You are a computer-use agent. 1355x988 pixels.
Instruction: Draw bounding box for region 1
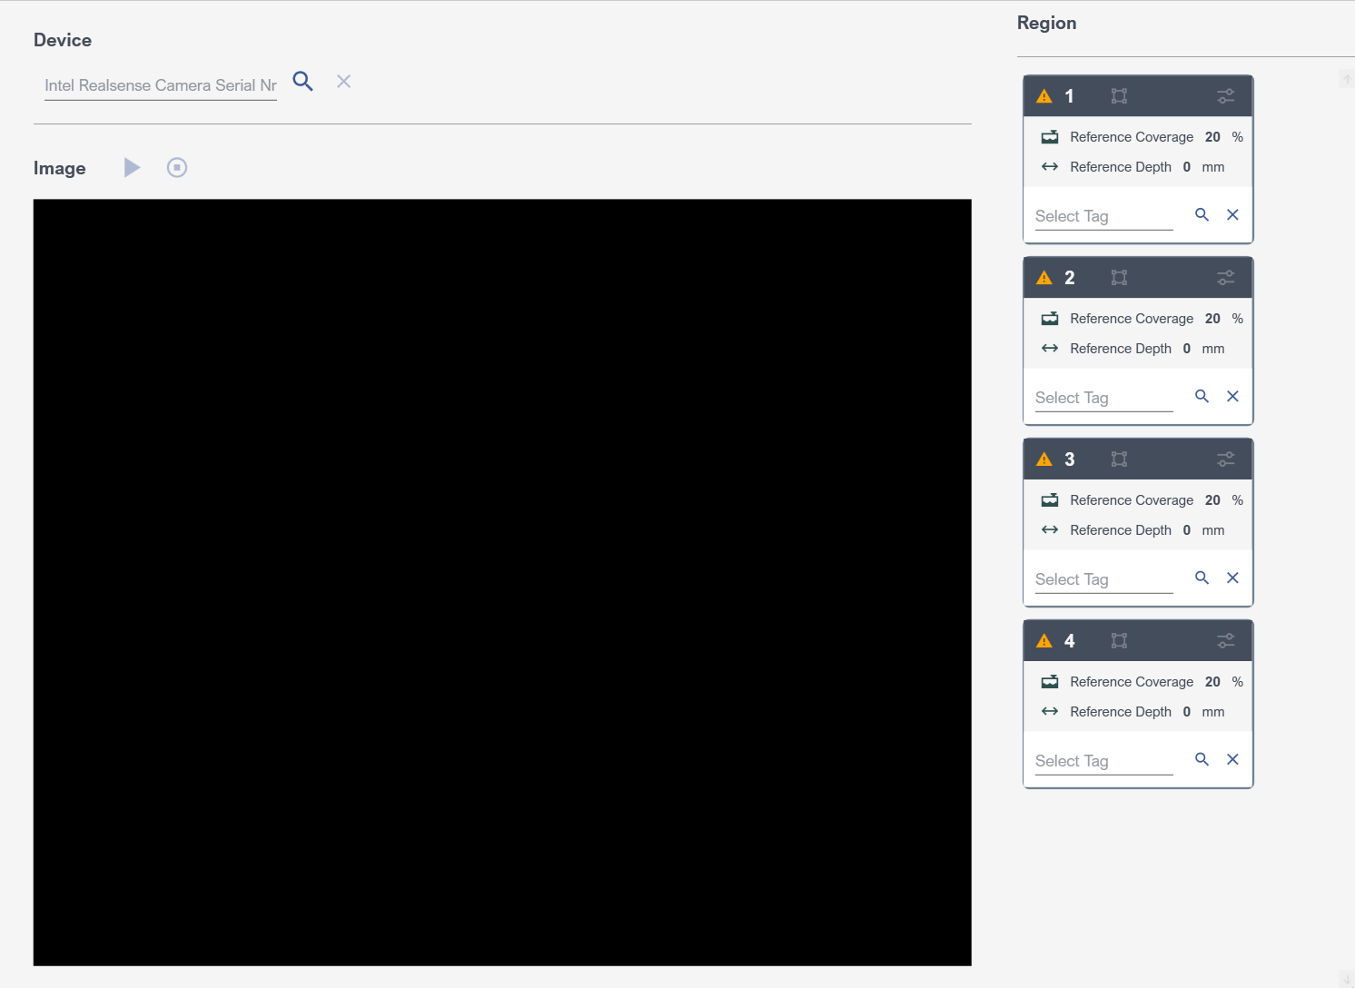(1119, 96)
